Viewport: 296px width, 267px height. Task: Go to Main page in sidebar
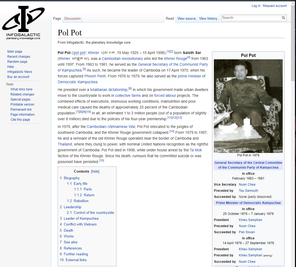click(x=15, y=52)
